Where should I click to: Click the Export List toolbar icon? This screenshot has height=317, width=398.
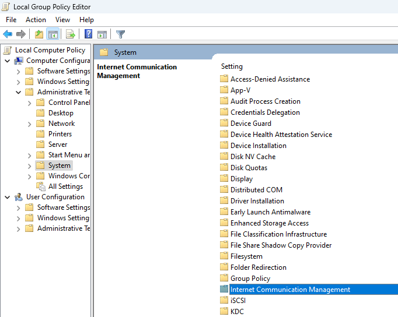(x=70, y=34)
